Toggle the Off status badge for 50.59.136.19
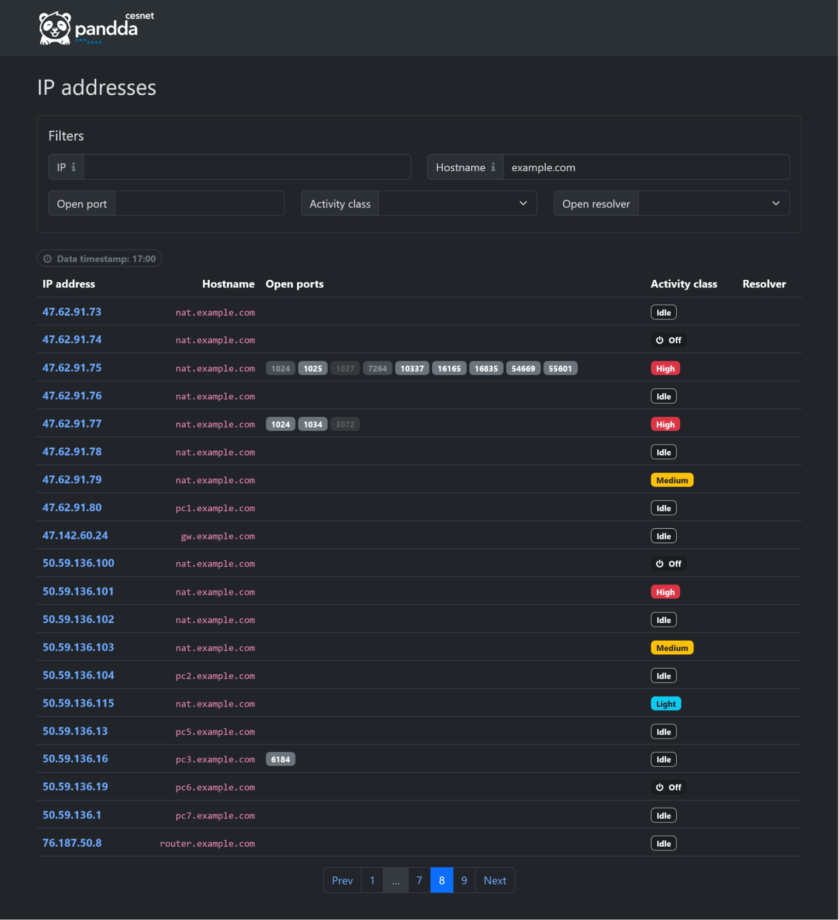 [x=668, y=787]
